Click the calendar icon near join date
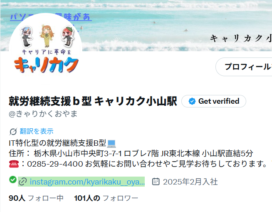 coord(156,182)
